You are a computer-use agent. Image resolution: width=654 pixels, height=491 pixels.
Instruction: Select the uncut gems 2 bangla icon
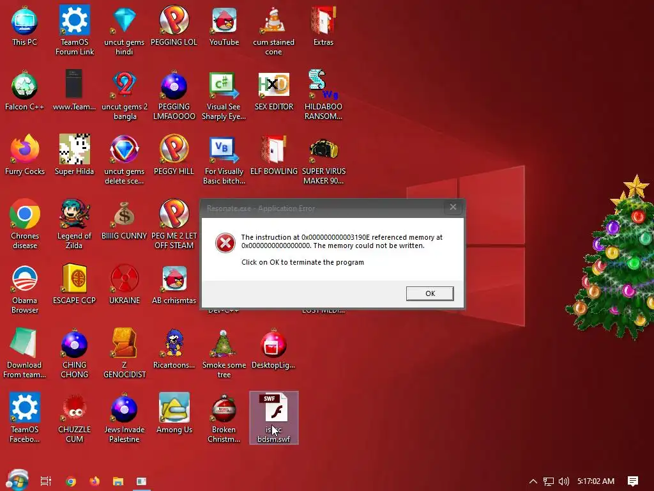pyautogui.click(x=125, y=95)
